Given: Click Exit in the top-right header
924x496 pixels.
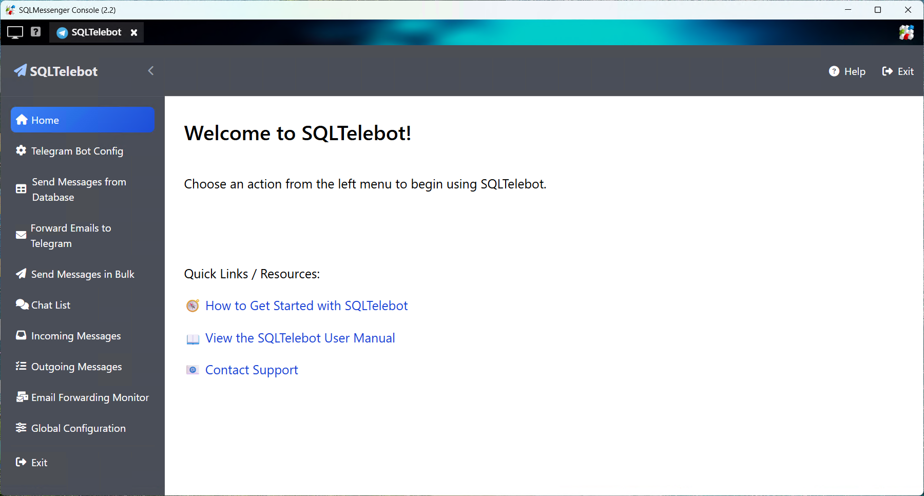Looking at the screenshot, I should coord(898,71).
